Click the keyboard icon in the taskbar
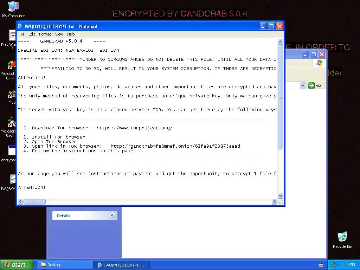This screenshot has height=270, width=360. point(321,265)
